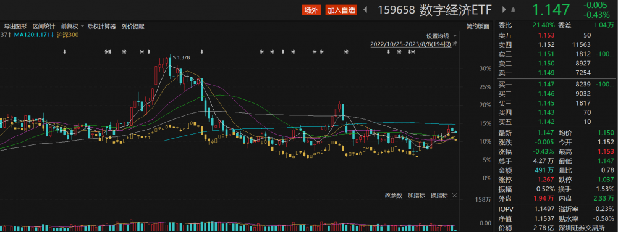
Task: Toggle the 场外 off-exchange button
Action: click(x=311, y=10)
